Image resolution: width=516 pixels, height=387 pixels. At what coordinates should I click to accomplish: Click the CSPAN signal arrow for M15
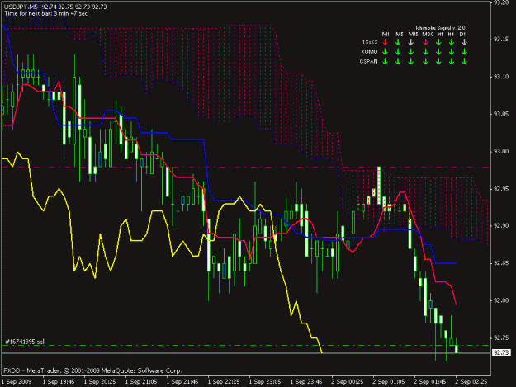coord(411,61)
